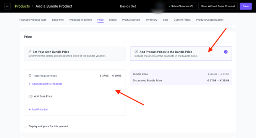The width and height of the screenshot is (256, 138).
Task: Open the Inventory tab
Action: (x=152, y=20)
